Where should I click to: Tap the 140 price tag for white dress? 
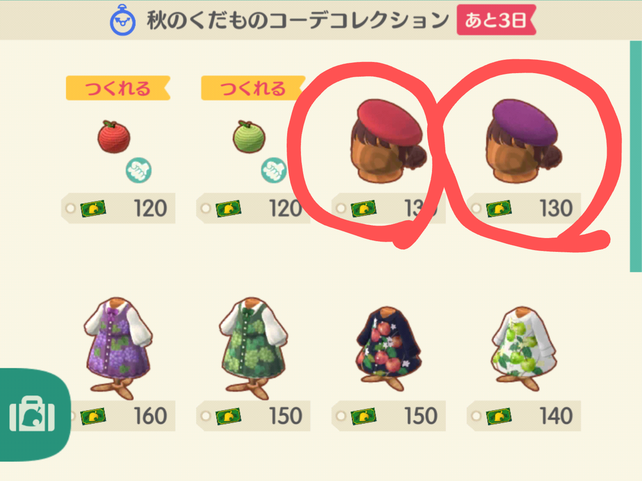[524, 416]
